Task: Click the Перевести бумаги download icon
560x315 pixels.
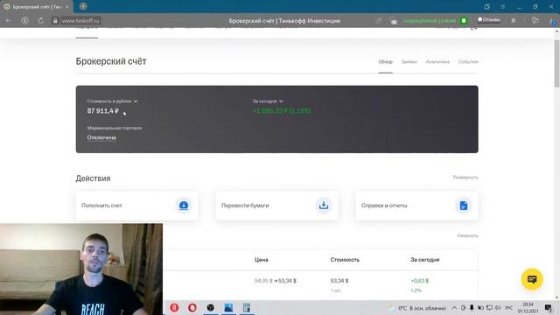Action: tap(324, 206)
